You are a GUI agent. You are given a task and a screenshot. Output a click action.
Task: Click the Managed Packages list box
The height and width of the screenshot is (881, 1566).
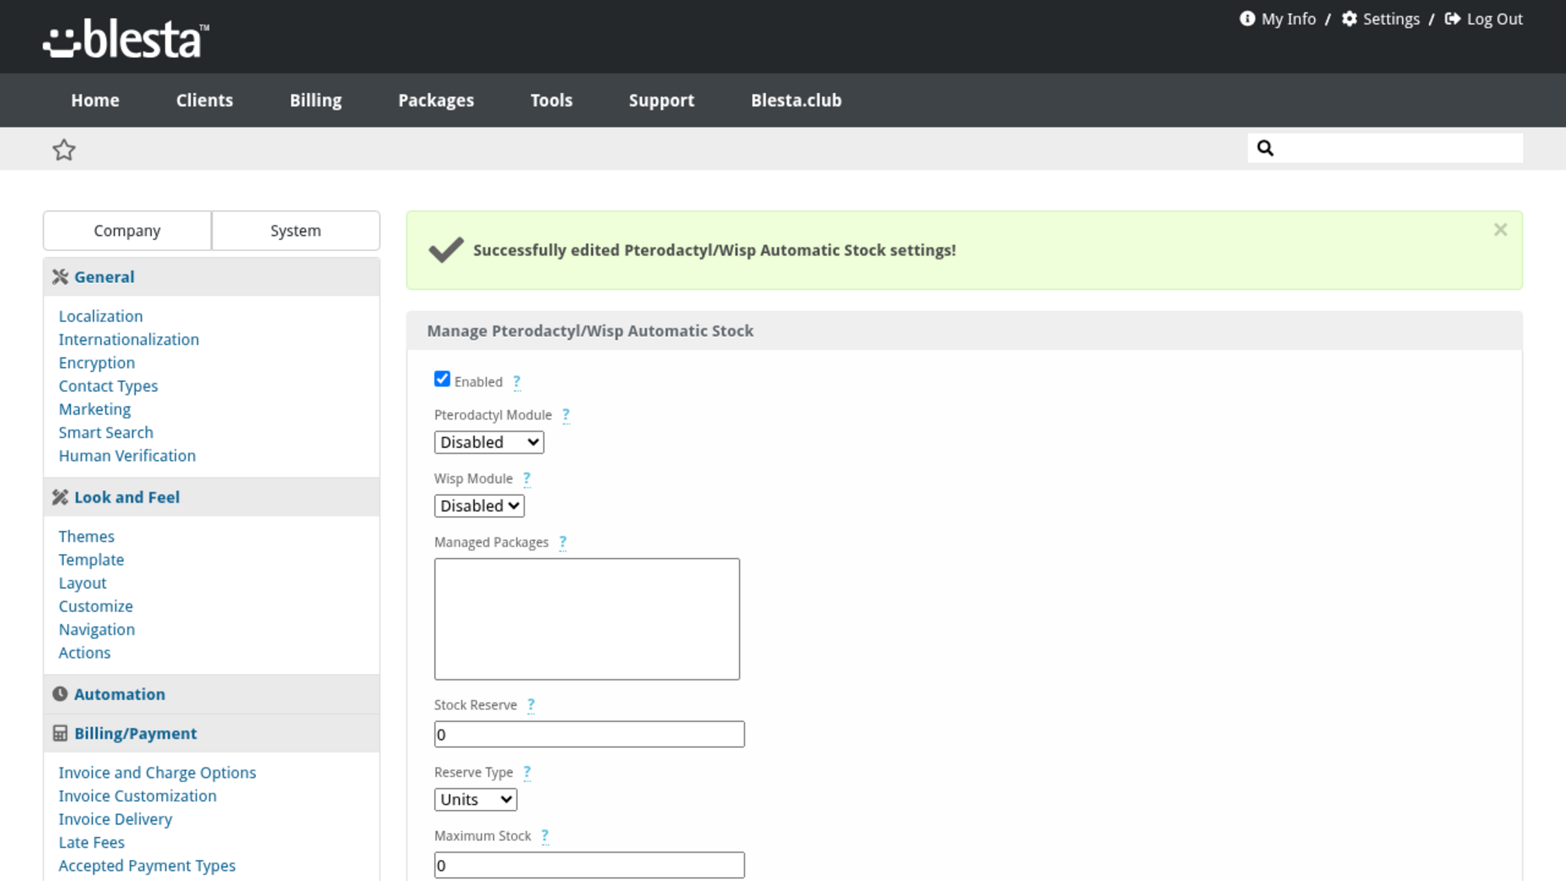point(587,619)
